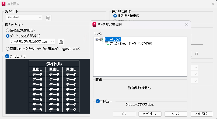Collapse the Excel リンク tree node
The width and height of the screenshot is (217, 119).
(97, 39)
